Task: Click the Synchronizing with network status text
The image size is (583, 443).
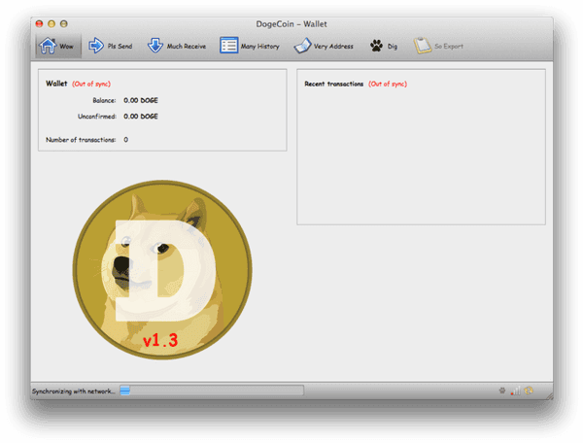Action: 74,391
